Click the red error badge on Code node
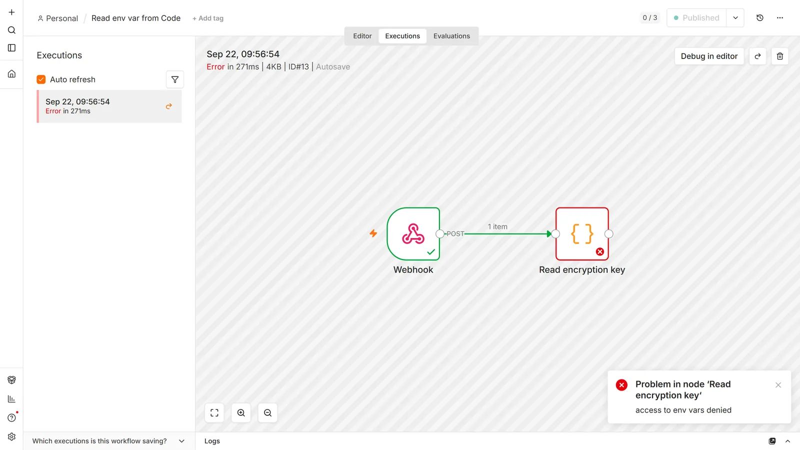 click(600, 251)
